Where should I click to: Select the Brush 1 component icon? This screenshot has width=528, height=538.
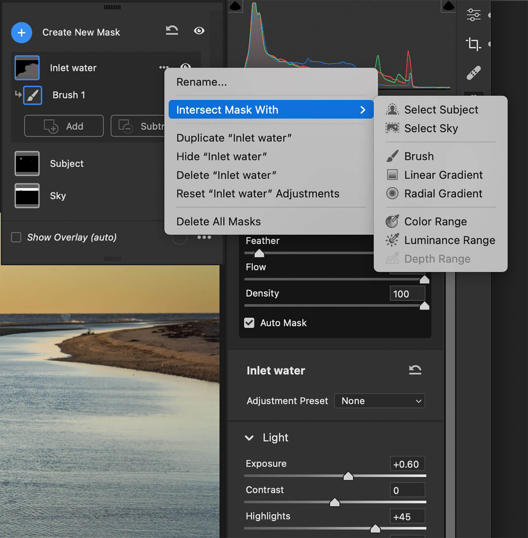coord(33,95)
